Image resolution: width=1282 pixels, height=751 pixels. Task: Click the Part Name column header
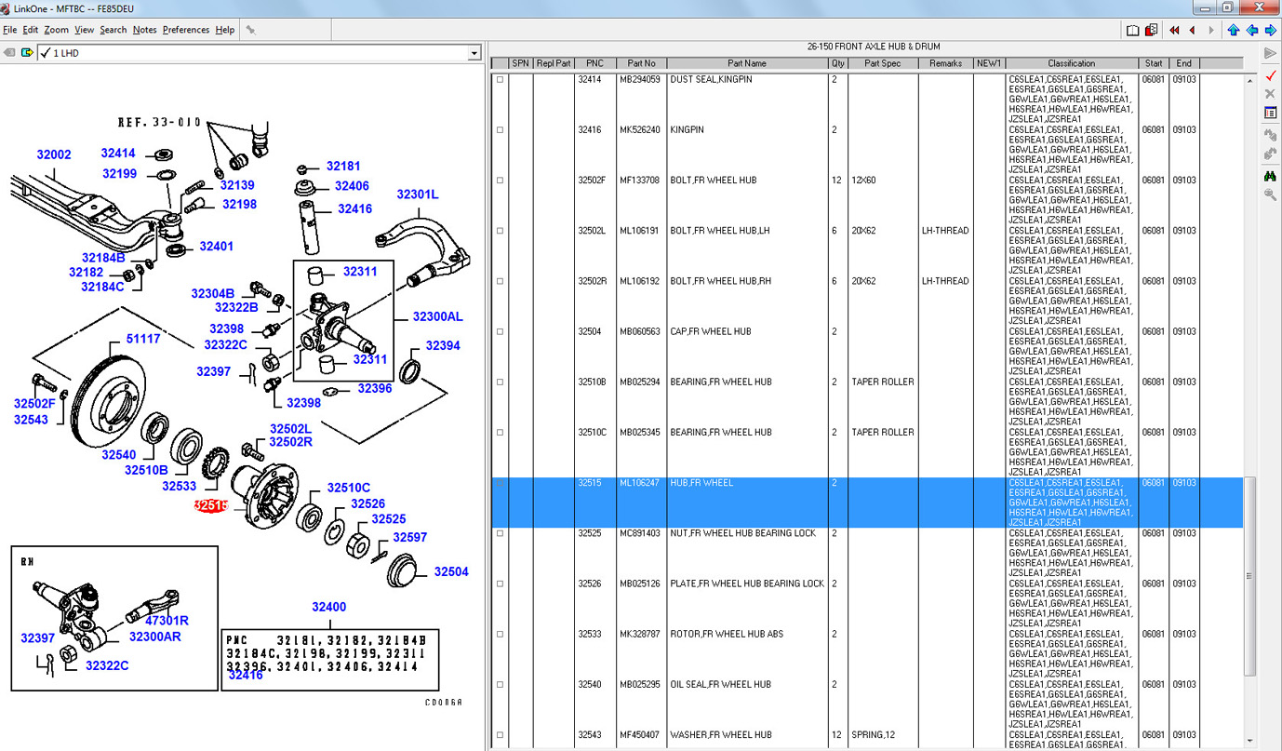coord(747,63)
